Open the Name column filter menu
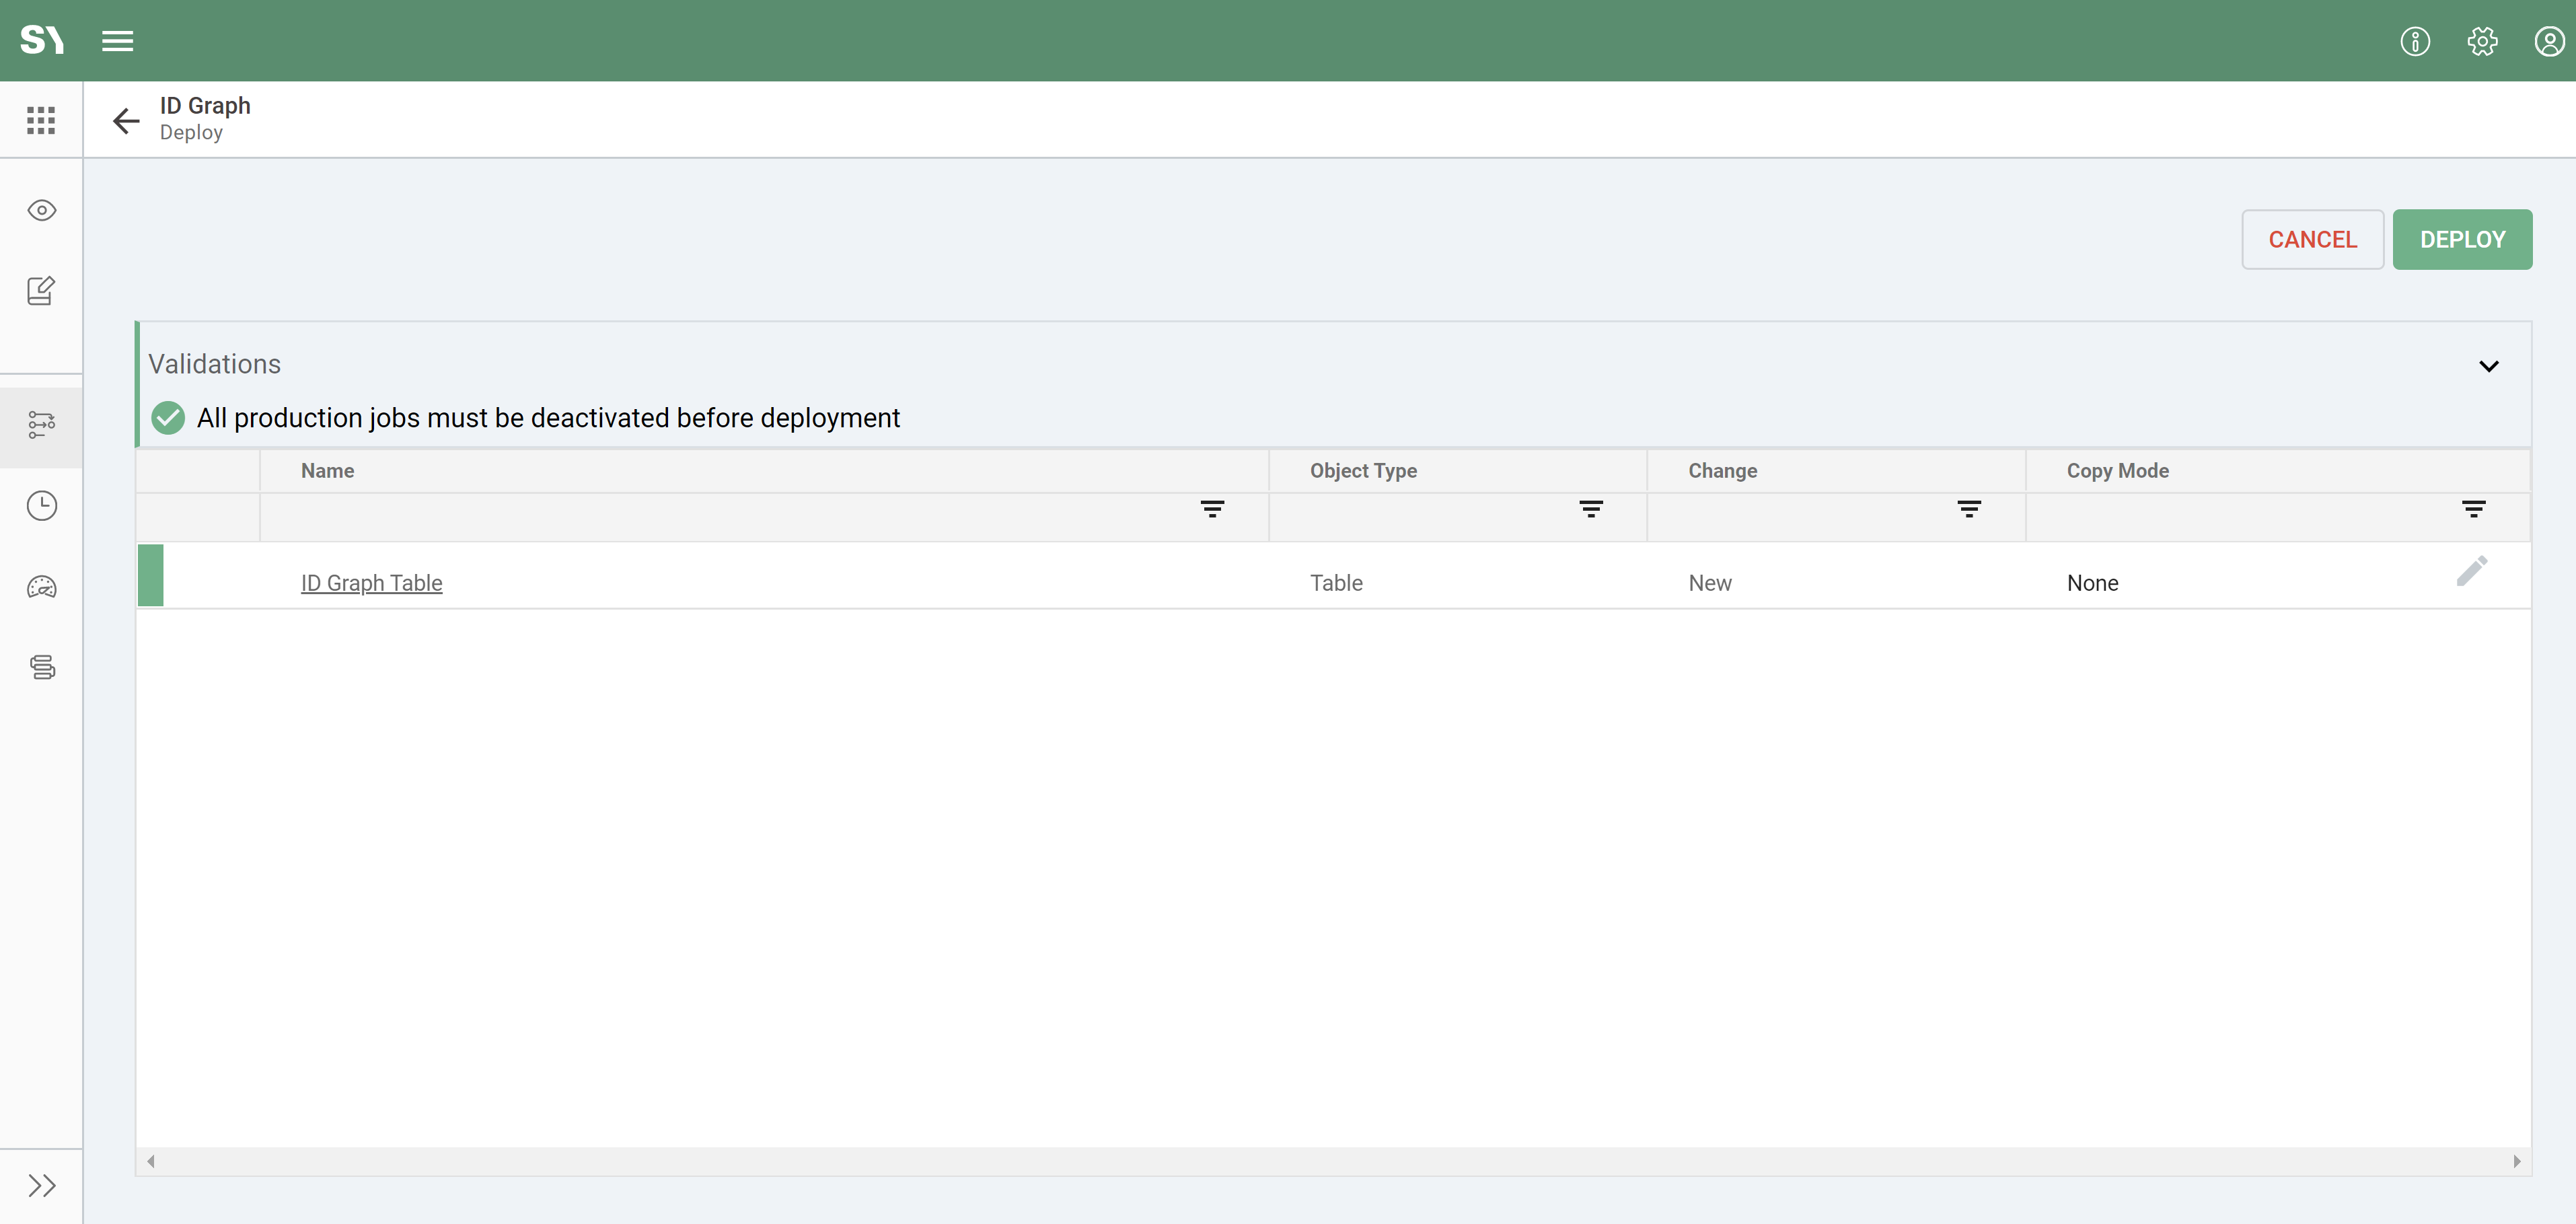The image size is (2576, 1224). (x=1212, y=509)
